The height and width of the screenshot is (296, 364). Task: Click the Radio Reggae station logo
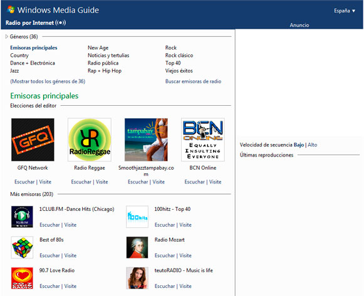click(x=90, y=140)
